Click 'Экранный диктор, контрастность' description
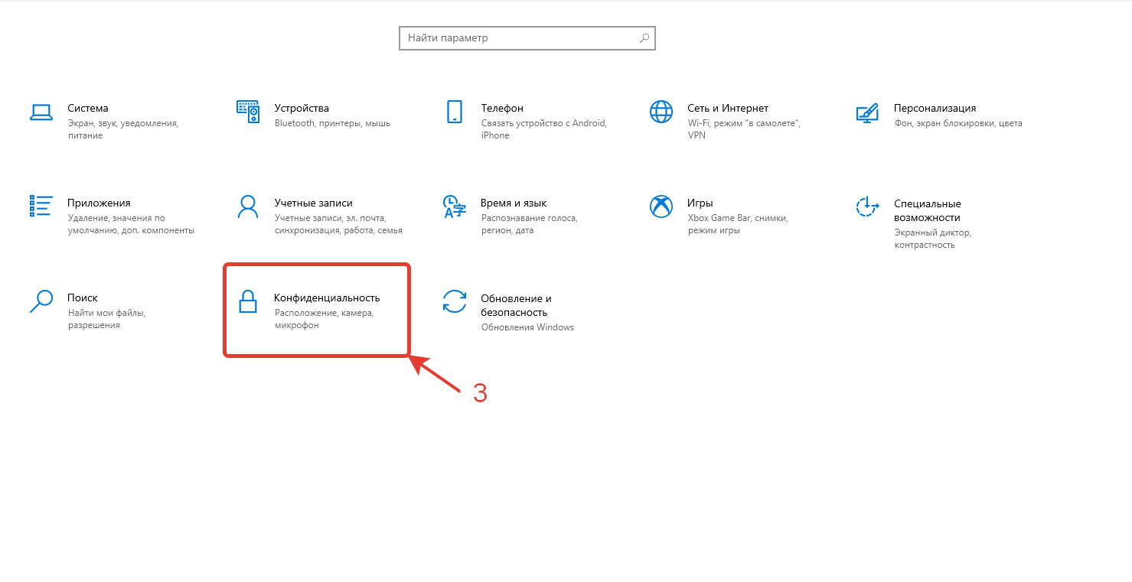 (x=932, y=239)
